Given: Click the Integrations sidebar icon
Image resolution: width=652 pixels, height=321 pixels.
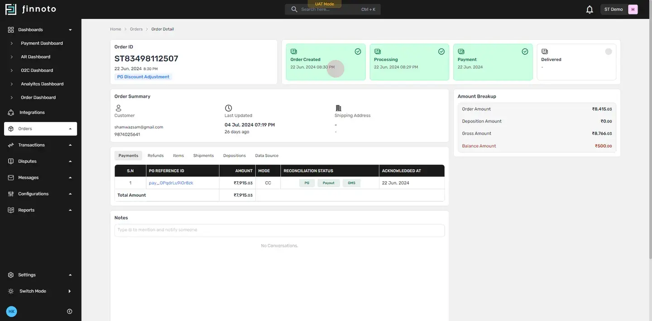Looking at the screenshot, I should click(x=11, y=113).
